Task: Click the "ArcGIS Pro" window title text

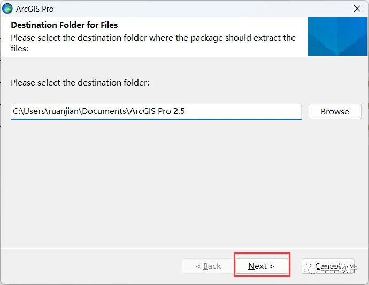Action: [x=35, y=9]
